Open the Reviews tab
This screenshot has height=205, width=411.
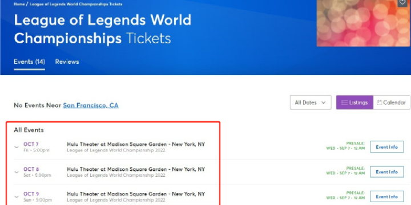pos(67,62)
